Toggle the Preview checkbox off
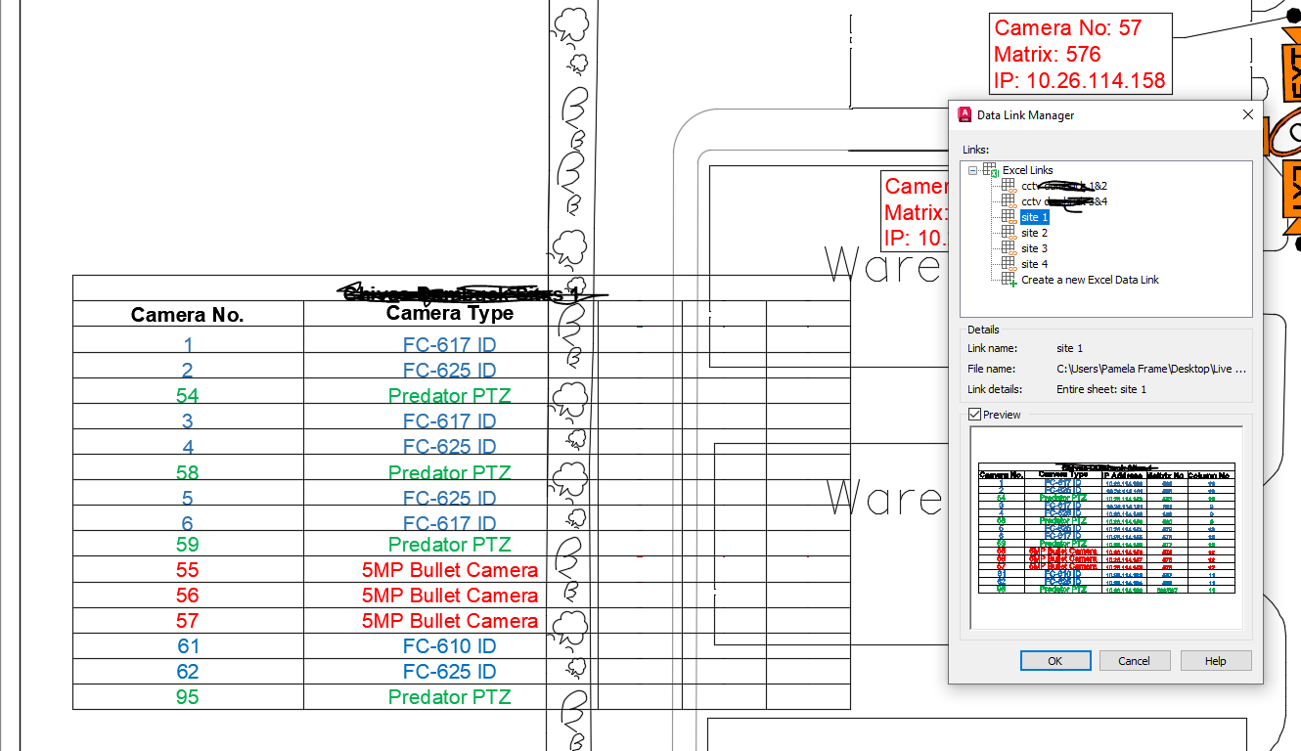 (974, 414)
